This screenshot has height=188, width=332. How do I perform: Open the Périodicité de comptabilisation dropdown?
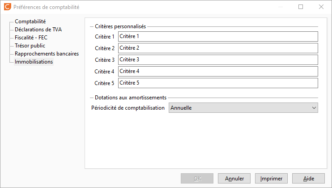243,108
